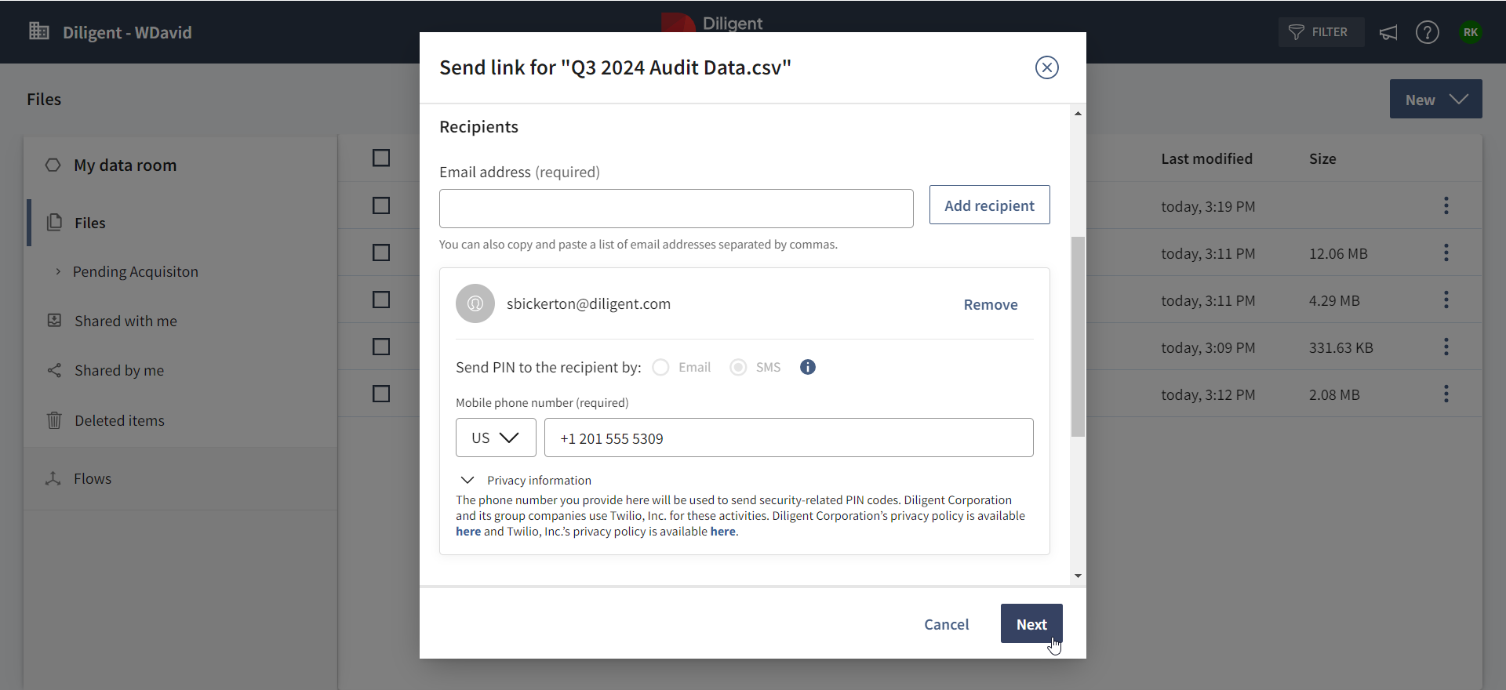Select Email as PIN delivery method
This screenshot has height=690, width=1506.
(x=660, y=367)
